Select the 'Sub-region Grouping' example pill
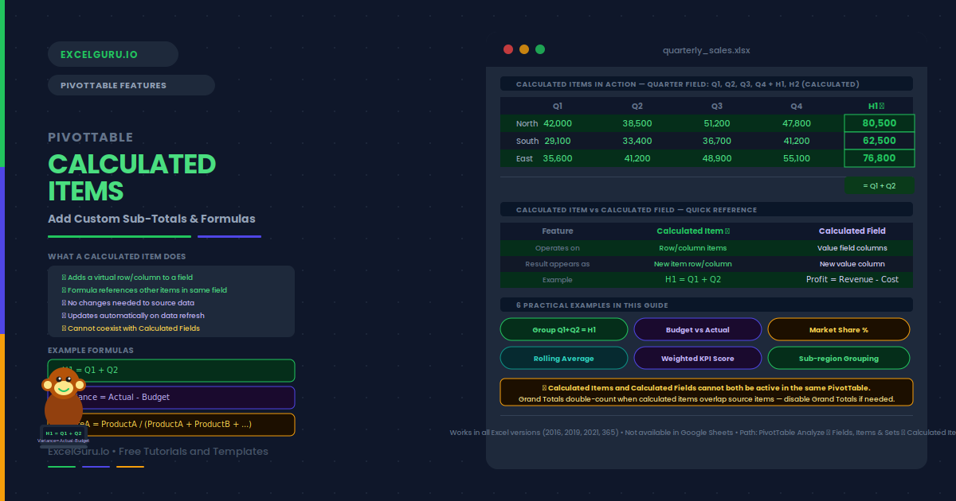The height and width of the screenshot is (501, 956). [839, 358]
